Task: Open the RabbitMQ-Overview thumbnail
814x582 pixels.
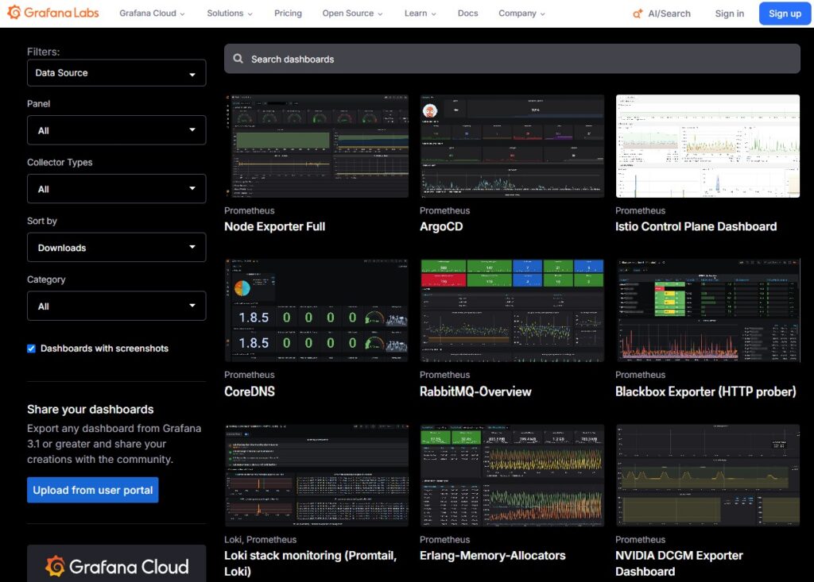Action: tap(512, 310)
